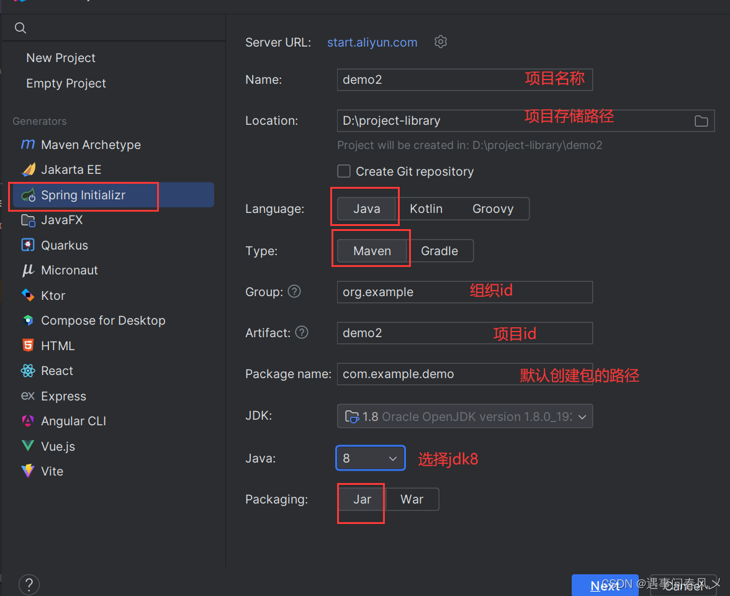This screenshot has width=730, height=596.
Task: Click the Package name input field
Action: (464, 374)
